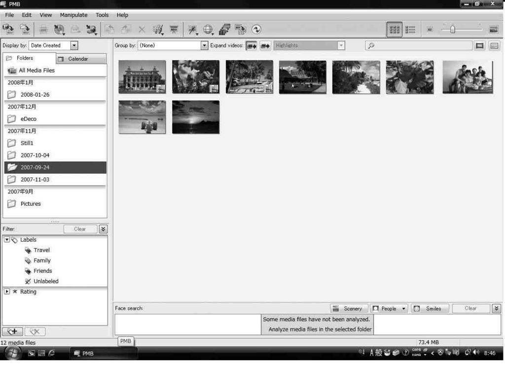Click the delete X toolbar icon
The image size is (505, 365).
tap(142, 30)
